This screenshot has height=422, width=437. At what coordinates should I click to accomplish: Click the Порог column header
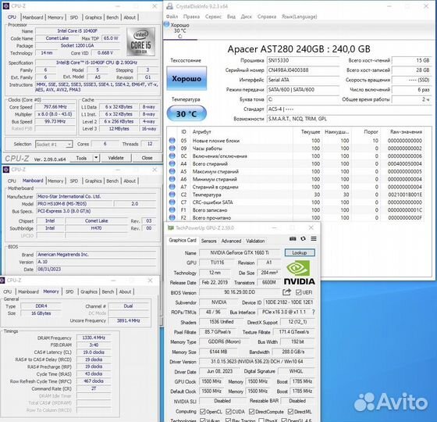[x=371, y=132]
